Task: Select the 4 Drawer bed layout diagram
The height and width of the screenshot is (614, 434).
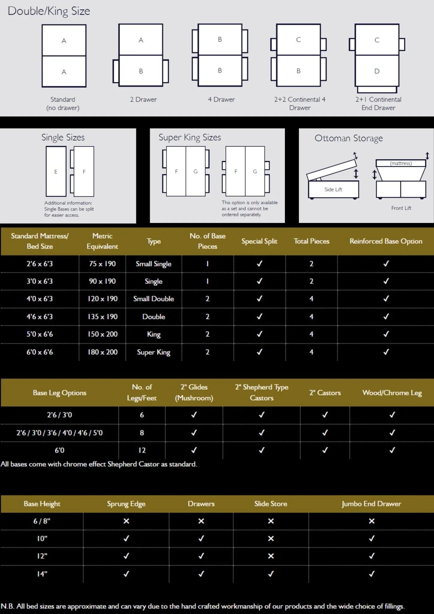Action: coord(220,55)
